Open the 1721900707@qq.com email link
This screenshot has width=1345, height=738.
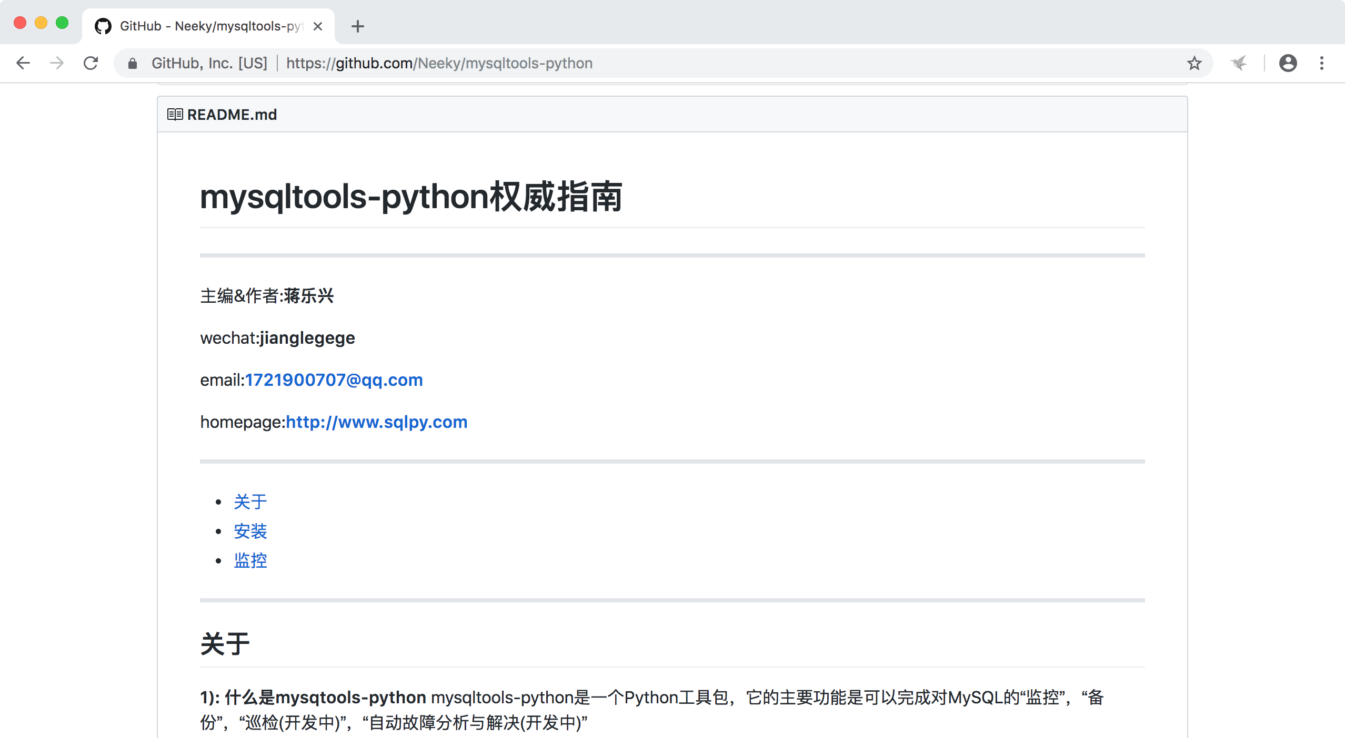coord(334,380)
